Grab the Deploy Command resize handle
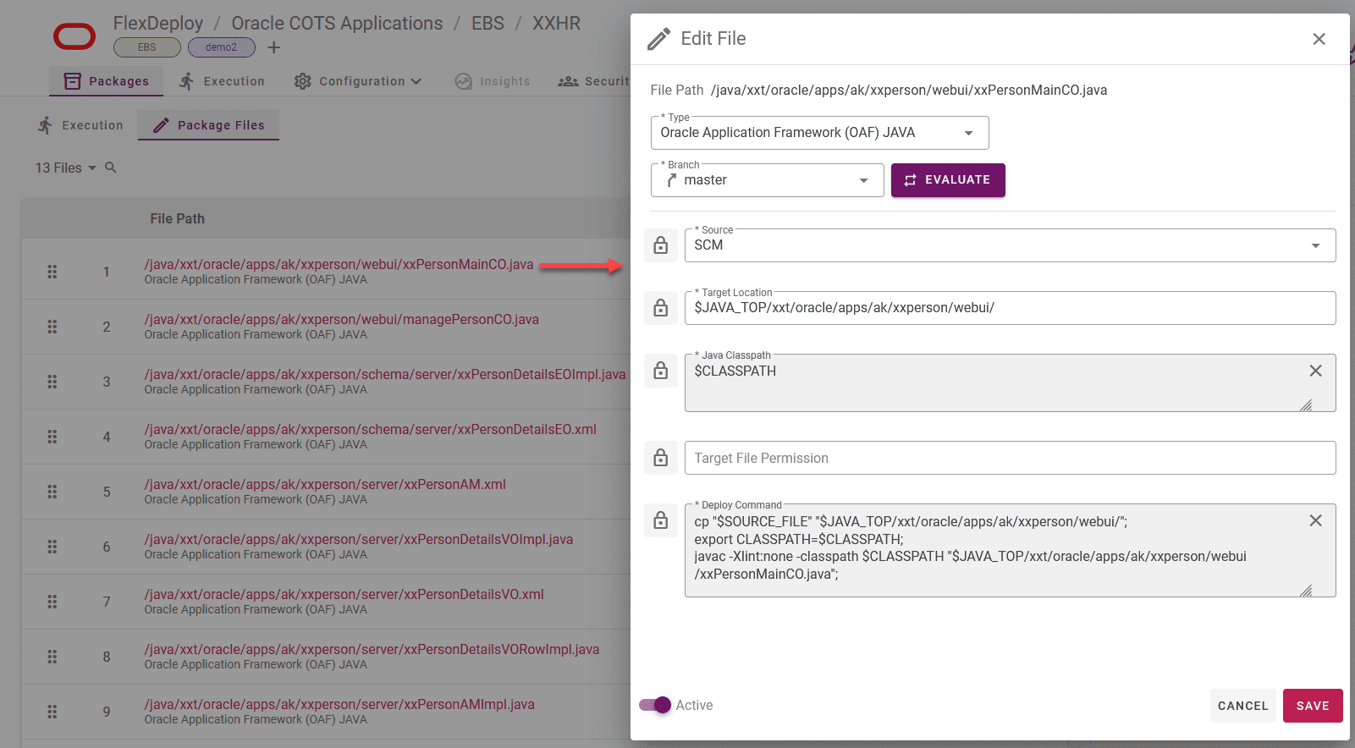The height and width of the screenshot is (748, 1355). click(x=1306, y=591)
